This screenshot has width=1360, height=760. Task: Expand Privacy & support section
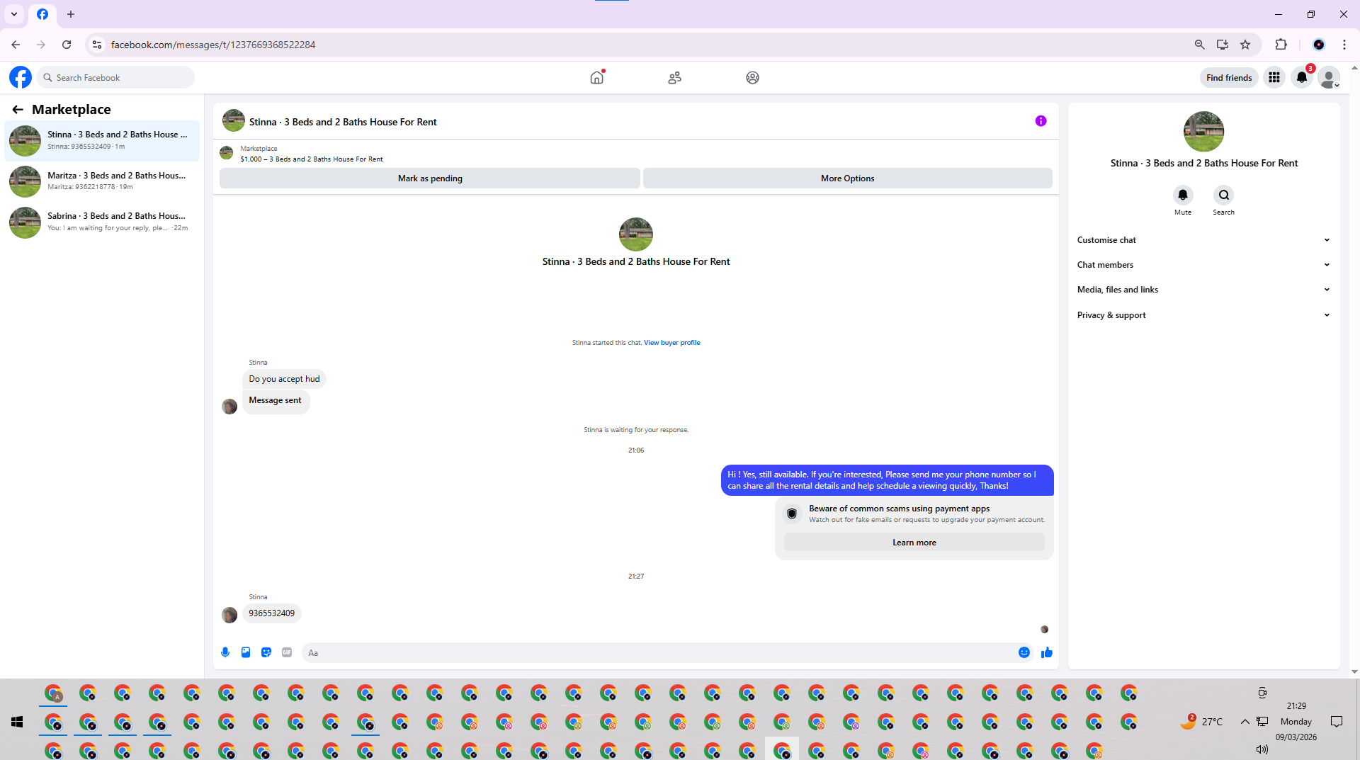pyautogui.click(x=1203, y=315)
